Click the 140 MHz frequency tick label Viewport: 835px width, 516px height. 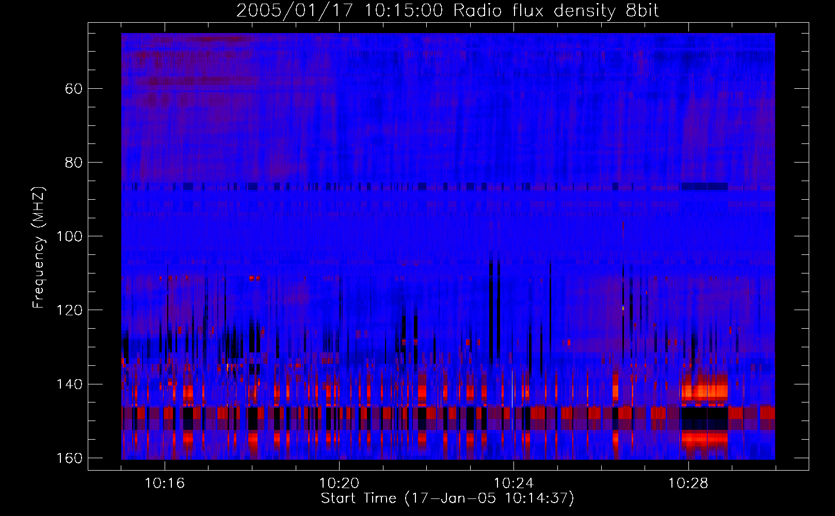[69, 384]
